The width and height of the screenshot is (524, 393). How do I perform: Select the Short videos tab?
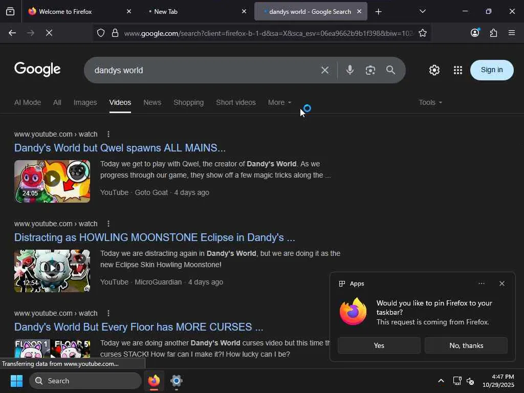[x=236, y=102]
